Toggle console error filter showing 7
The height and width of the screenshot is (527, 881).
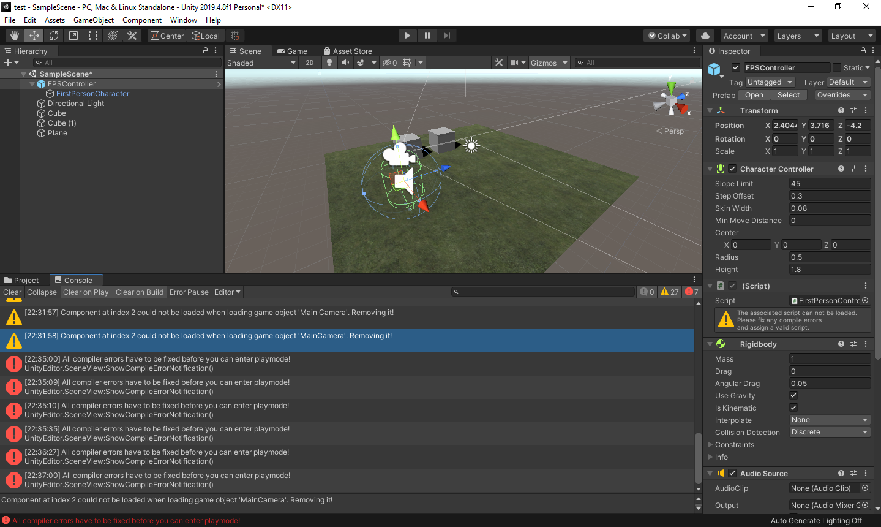tap(692, 292)
